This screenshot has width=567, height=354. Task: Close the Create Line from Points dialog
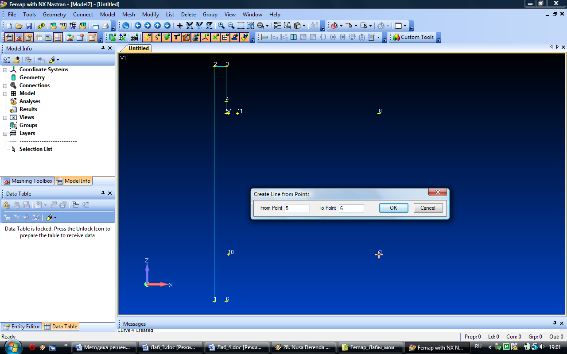(x=437, y=192)
